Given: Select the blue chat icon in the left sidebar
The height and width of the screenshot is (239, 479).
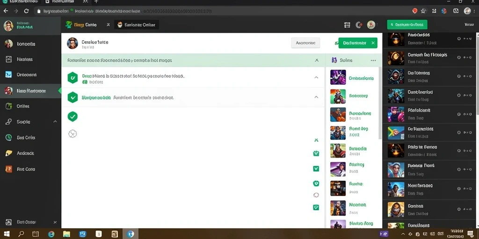Looking at the screenshot, I should [8, 74].
